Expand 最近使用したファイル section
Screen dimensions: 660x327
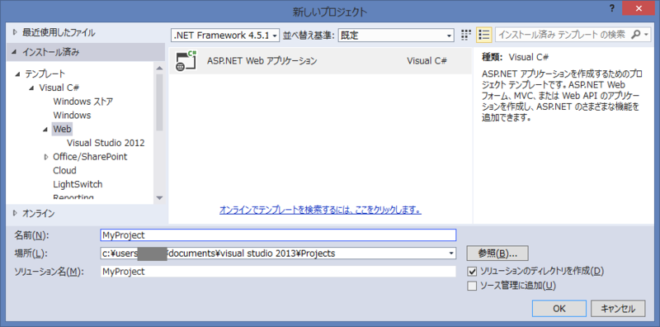pyautogui.click(x=16, y=32)
